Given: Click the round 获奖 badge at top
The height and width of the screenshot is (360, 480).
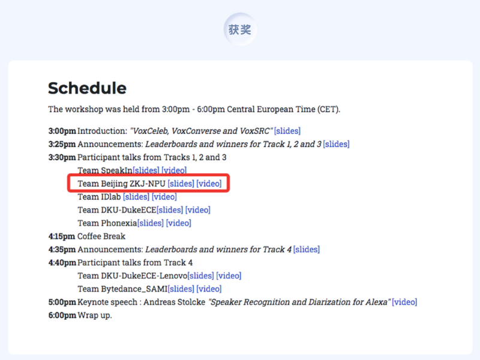Looking at the screenshot, I should pyautogui.click(x=240, y=29).
